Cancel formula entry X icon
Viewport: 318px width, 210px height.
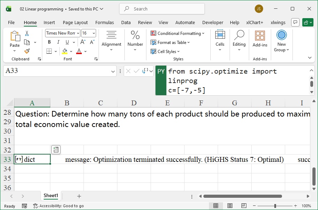pyautogui.click(x=128, y=71)
